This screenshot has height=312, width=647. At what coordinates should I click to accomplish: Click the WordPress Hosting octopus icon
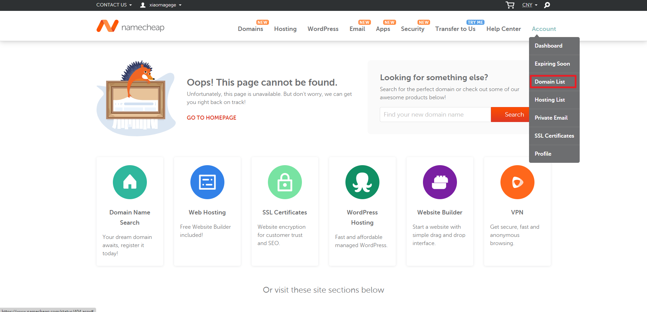pos(362,182)
